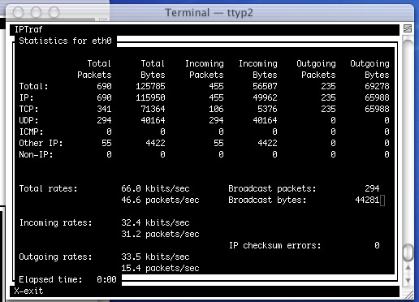Click the X-exit command at the bottom
Viewport: 419px width, 302px height.
point(28,291)
